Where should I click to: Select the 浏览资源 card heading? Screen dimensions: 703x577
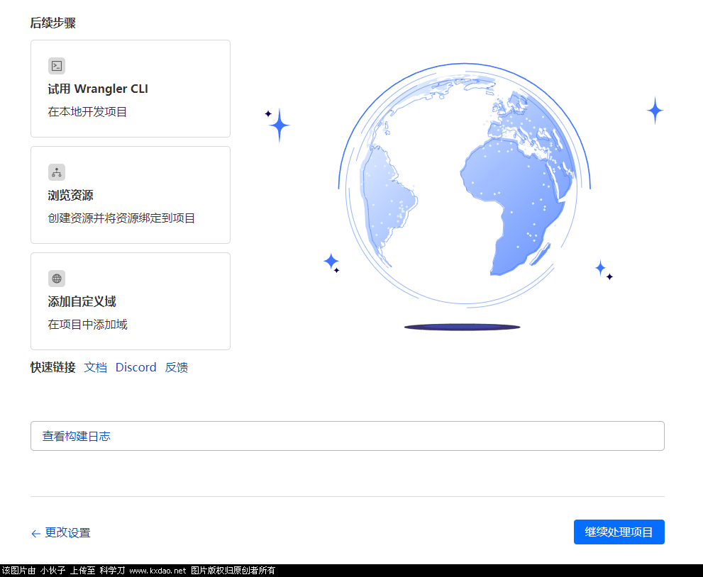click(70, 196)
